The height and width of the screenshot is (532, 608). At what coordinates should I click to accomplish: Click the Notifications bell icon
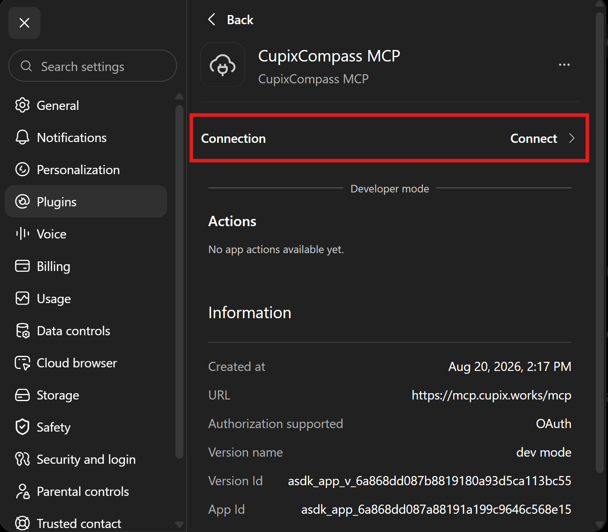click(22, 137)
